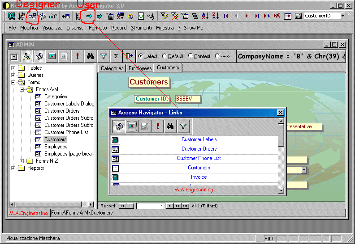Click the M.A.Engineering link in the Links window
Viewport: 355px width, 244px height.
(194, 189)
